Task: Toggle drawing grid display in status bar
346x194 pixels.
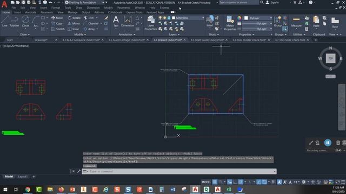Action: click(215, 182)
